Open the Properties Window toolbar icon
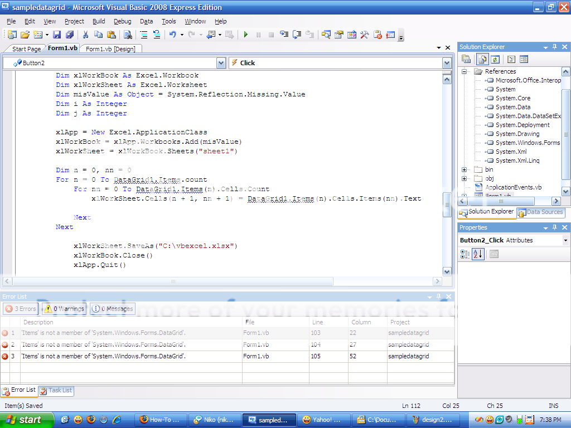Screen dimensions: 571x428 [339, 35]
